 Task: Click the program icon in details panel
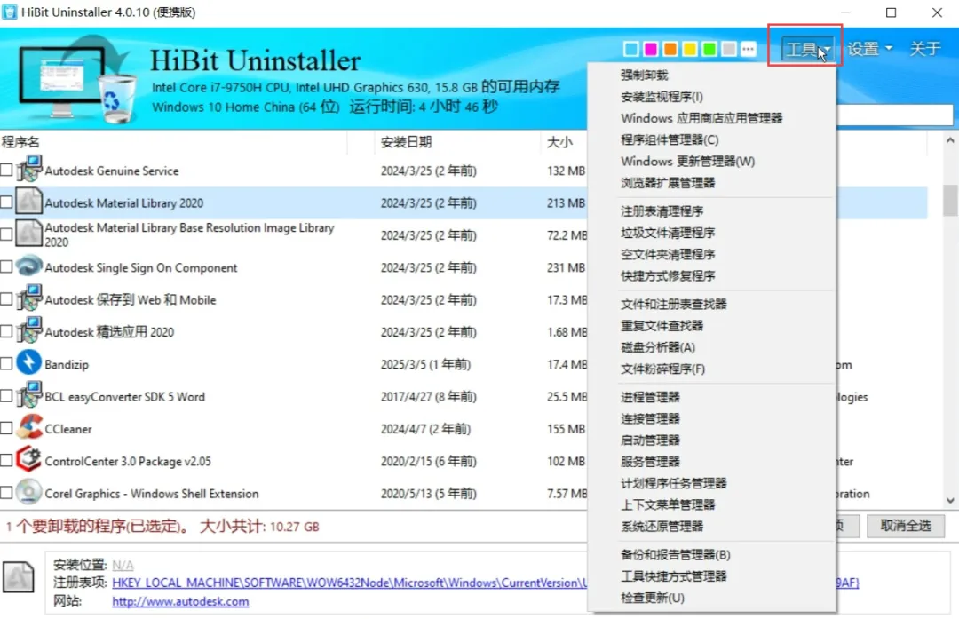click(x=19, y=576)
